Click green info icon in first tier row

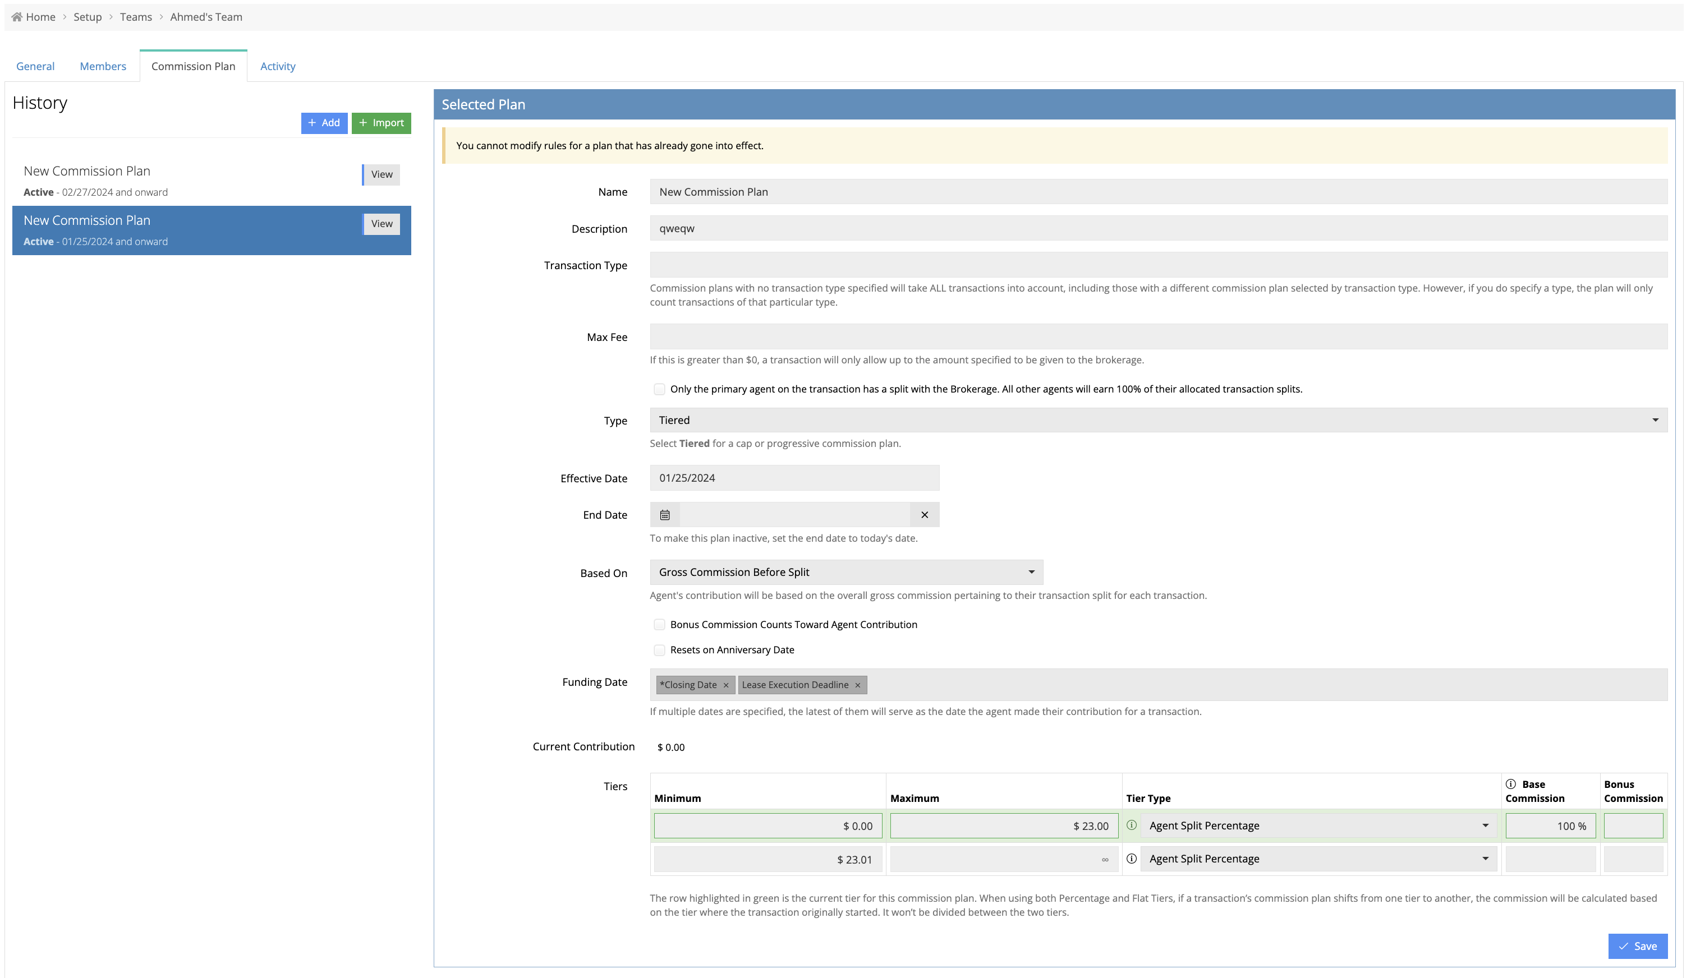coord(1132,825)
